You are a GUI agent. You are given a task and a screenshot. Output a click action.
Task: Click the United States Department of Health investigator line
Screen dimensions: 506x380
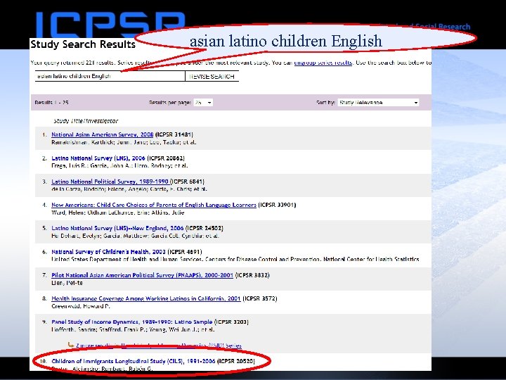point(235,259)
